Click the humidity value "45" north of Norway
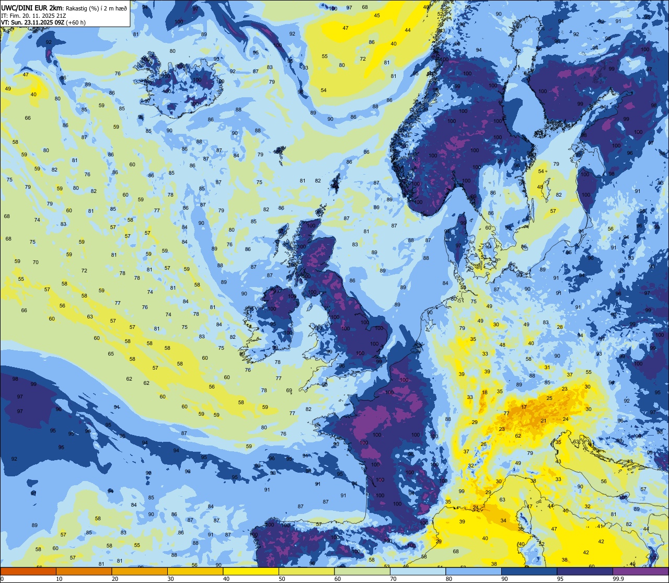The height and width of the screenshot is (583, 669). pyautogui.click(x=377, y=15)
